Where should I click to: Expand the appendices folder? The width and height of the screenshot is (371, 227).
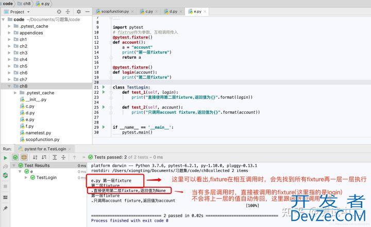[x=9, y=32]
